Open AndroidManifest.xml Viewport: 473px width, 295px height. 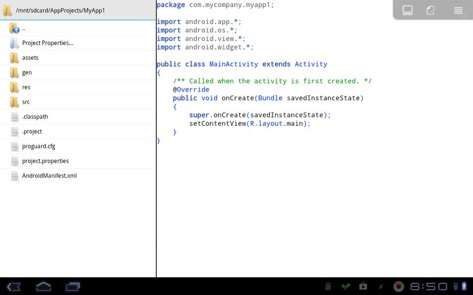click(49, 176)
